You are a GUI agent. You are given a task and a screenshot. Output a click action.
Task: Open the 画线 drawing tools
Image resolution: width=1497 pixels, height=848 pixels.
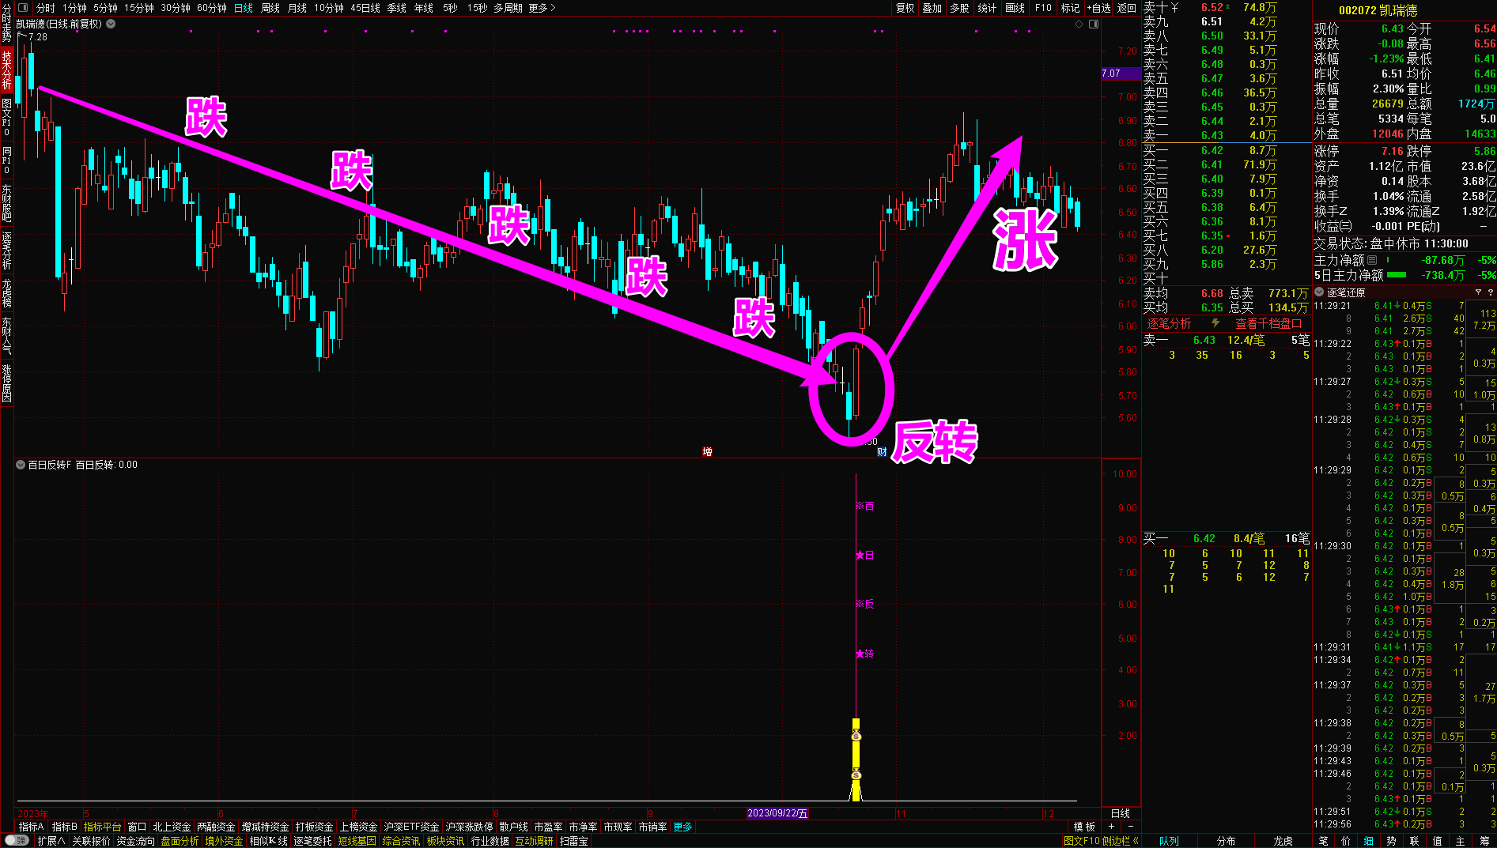coord(1015,8)
